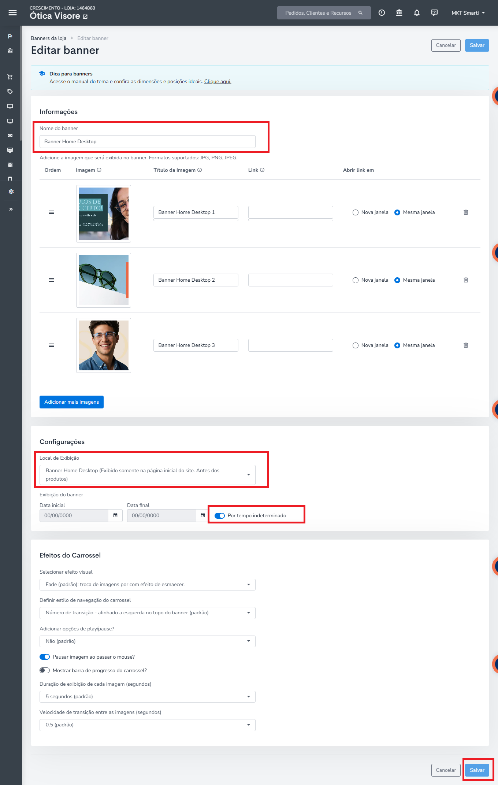Expand the Selecionar efeito visual dropdown
Screen dimensions: 498x785
tap(148, 585)
